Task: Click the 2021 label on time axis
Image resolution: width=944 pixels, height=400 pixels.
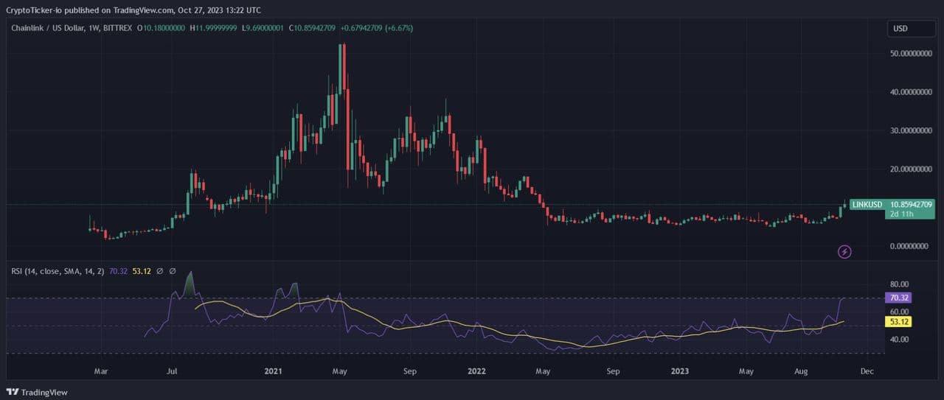Action: click(x=274, y=371)
